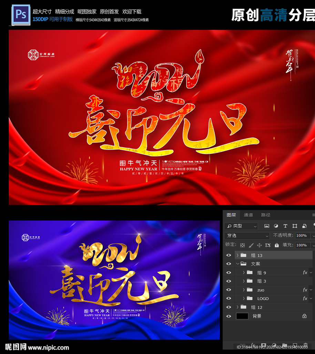Viewport: 315px width, 354px height.
Task: Select the type-layer filter icon
Action: (285, 226)
